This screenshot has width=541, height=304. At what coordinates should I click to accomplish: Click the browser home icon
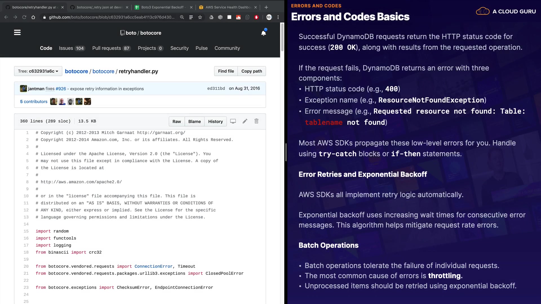coord(33,17)
